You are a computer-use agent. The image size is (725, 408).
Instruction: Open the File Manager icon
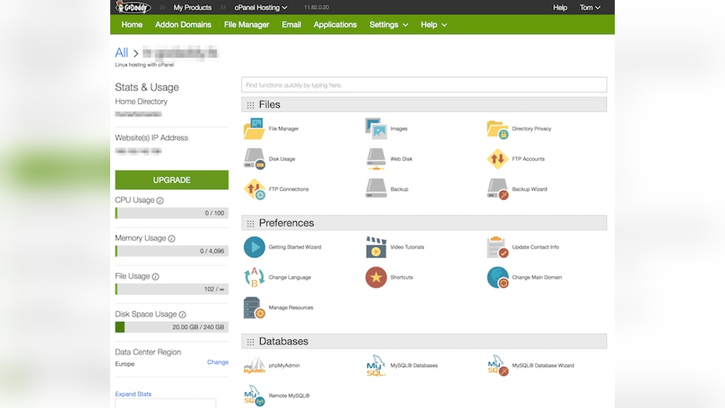tap(254, 128)
